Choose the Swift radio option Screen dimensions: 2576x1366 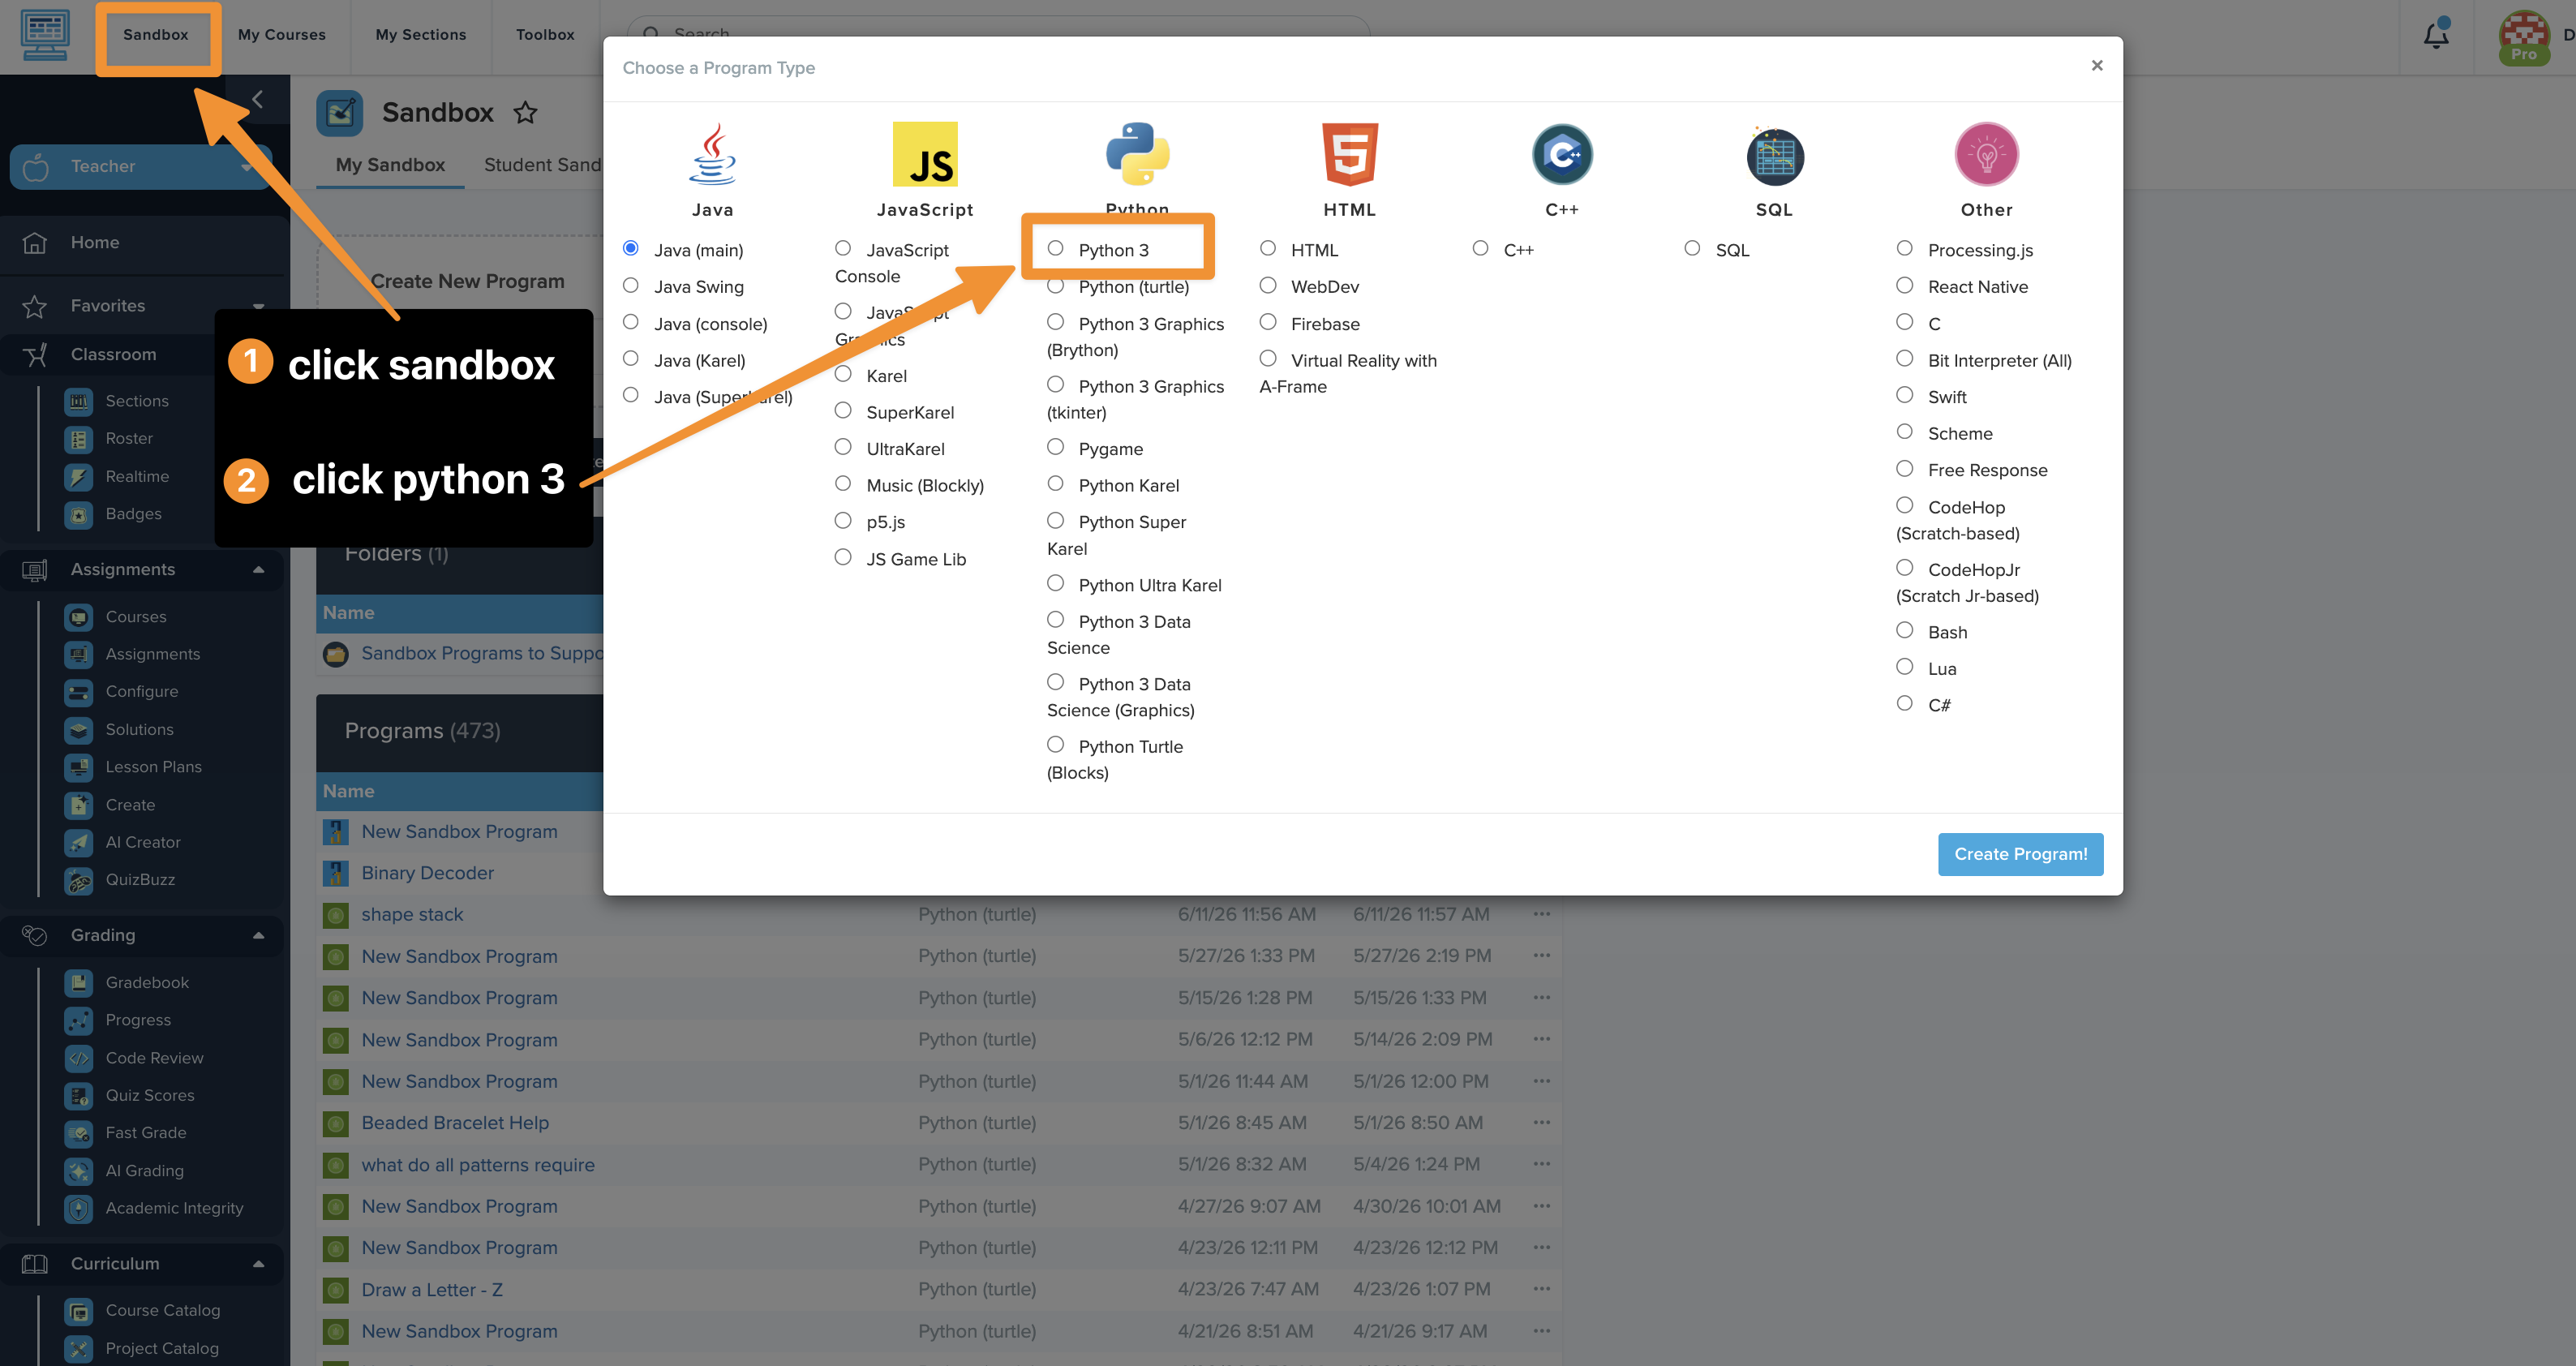point(1905,395)
